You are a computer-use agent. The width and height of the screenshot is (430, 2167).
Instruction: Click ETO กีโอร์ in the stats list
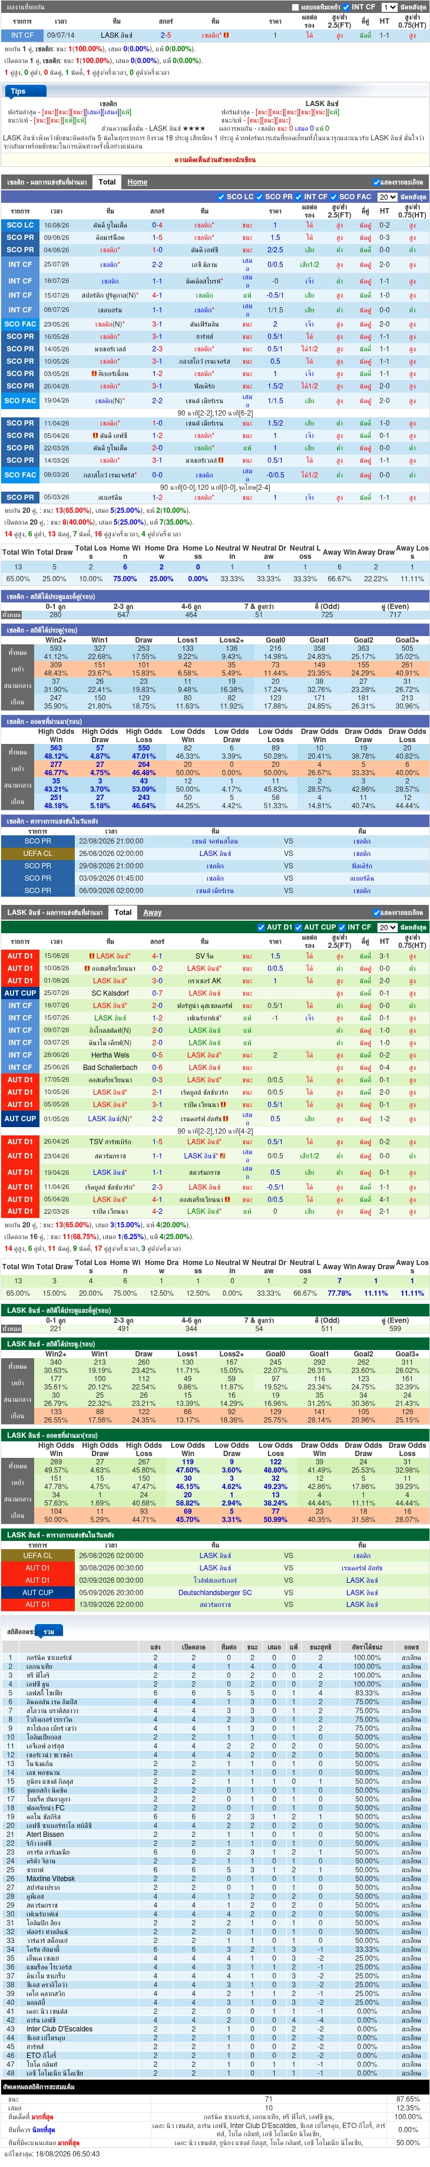point(41,2054)
